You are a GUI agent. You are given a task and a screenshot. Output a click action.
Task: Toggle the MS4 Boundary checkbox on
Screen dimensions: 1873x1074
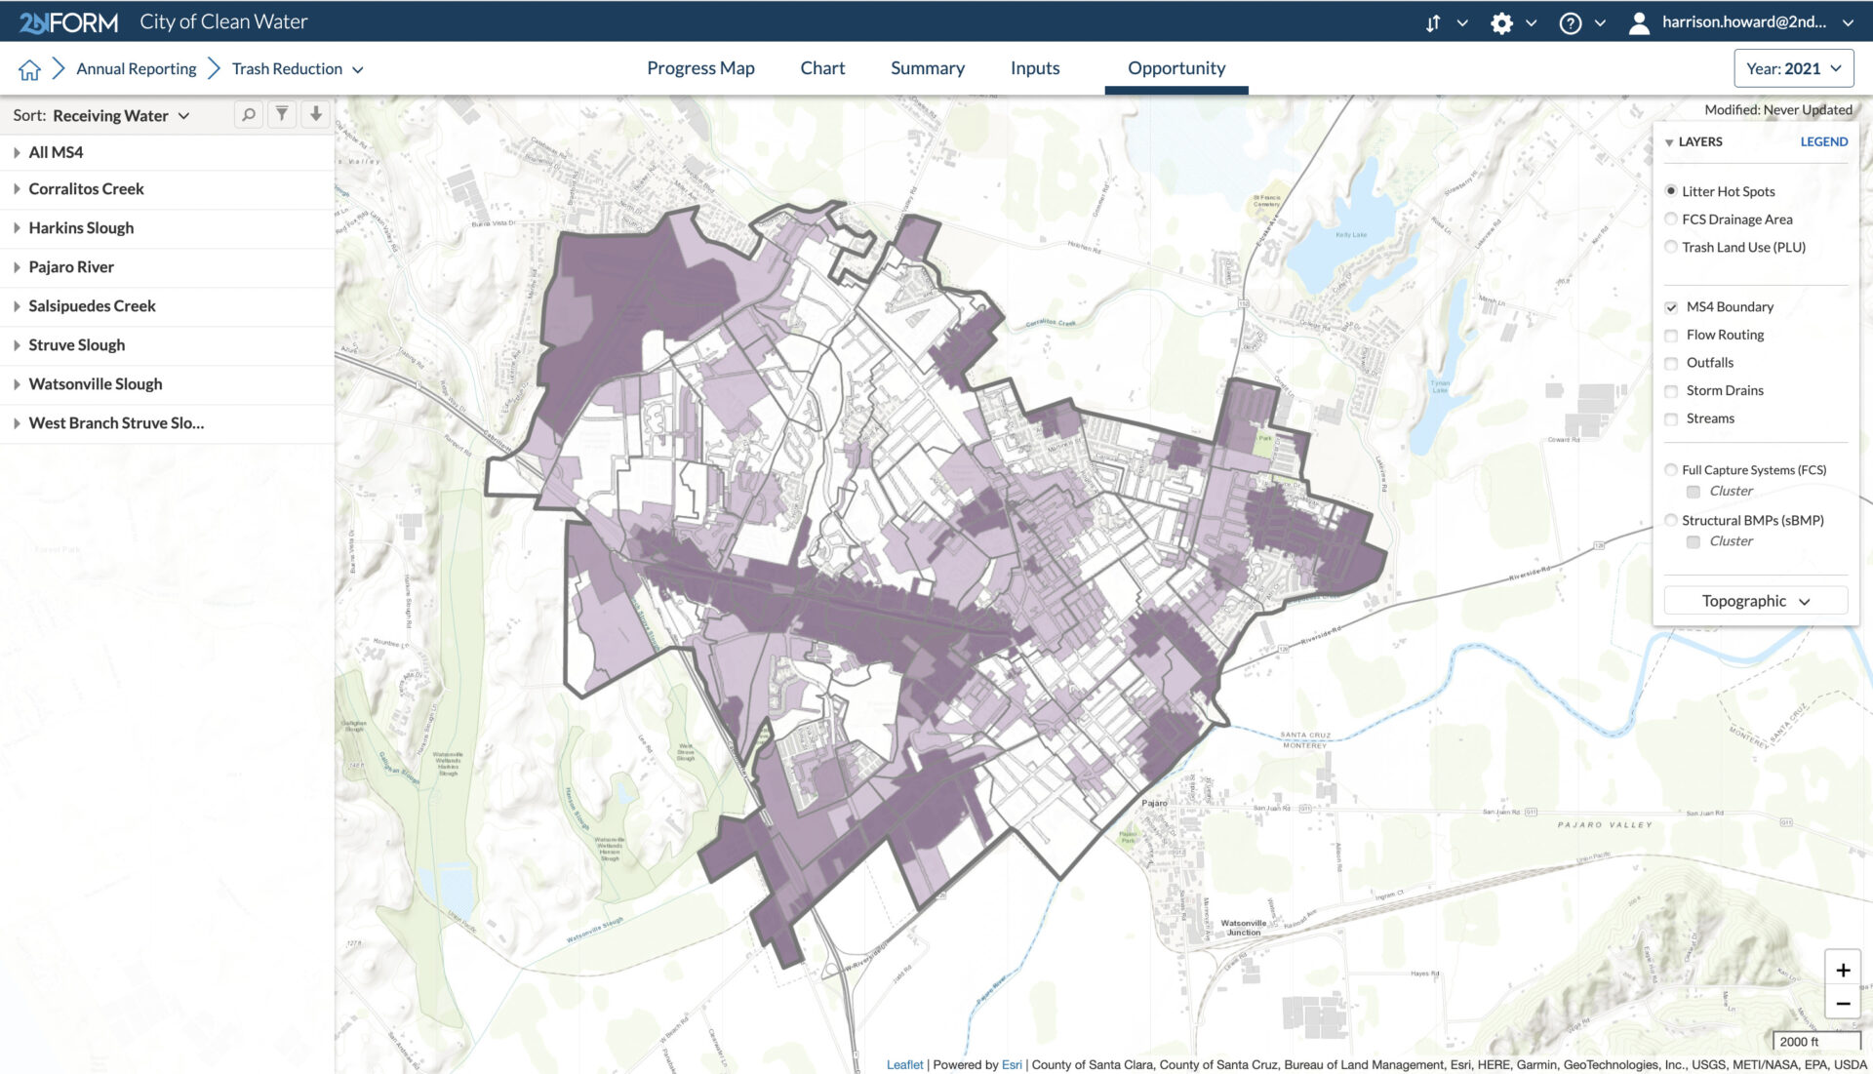point(1672,306)
